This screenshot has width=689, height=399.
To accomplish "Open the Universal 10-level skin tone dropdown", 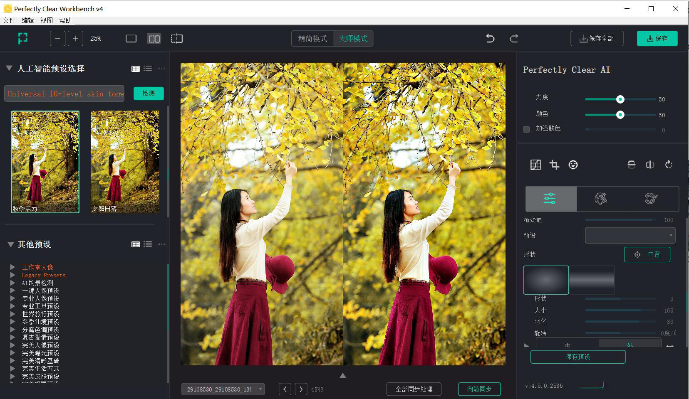I will 64,94.
